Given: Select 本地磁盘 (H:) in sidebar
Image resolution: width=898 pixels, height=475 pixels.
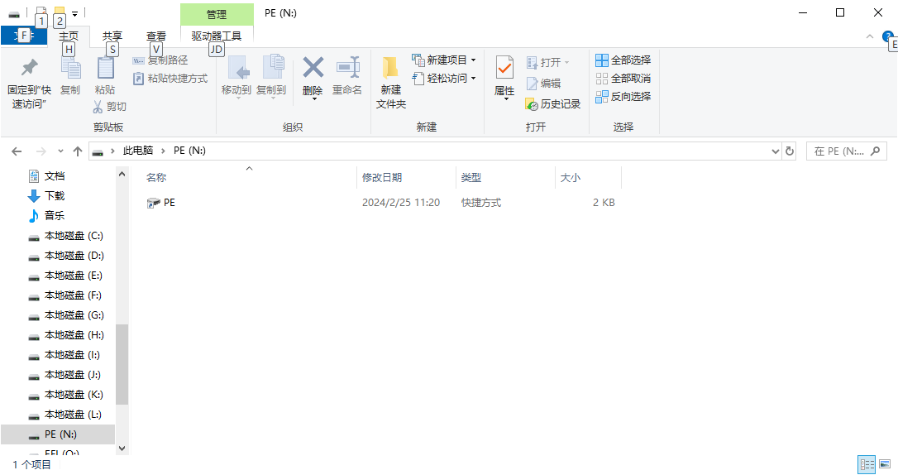Looking at the screenshot, I should tap(66, 334).
